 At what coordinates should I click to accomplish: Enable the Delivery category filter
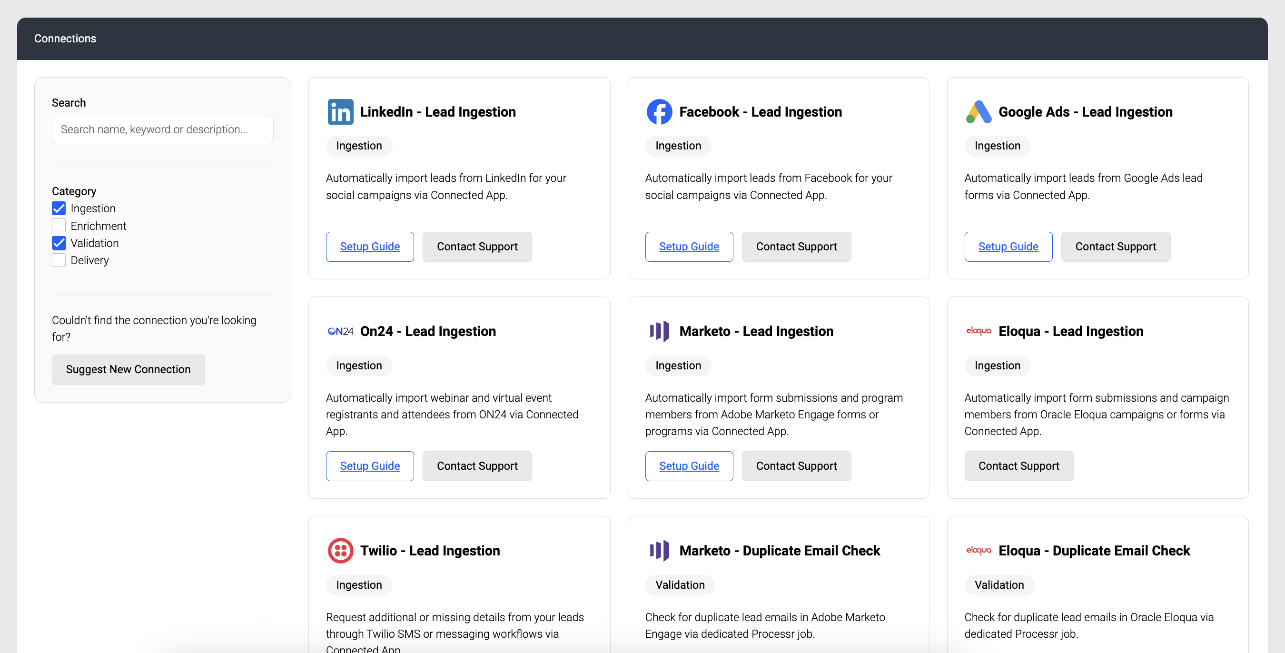click(59, 260)
